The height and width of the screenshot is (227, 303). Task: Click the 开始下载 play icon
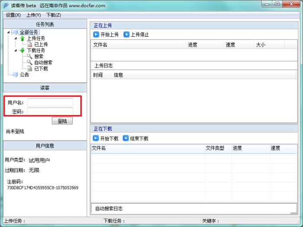(x=96, y=138)
